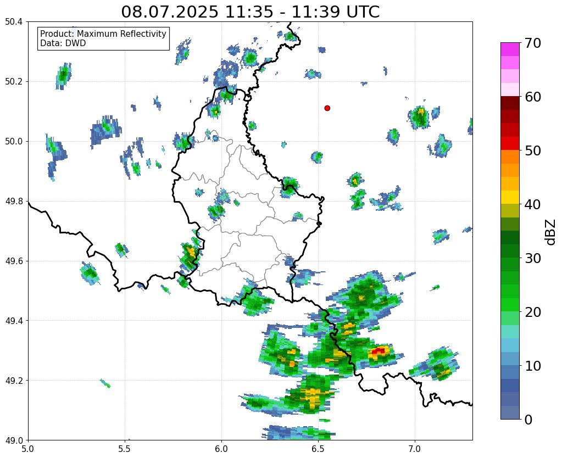
Task: Click the y-axis tick label 50.2
Action: coord(14,82)
